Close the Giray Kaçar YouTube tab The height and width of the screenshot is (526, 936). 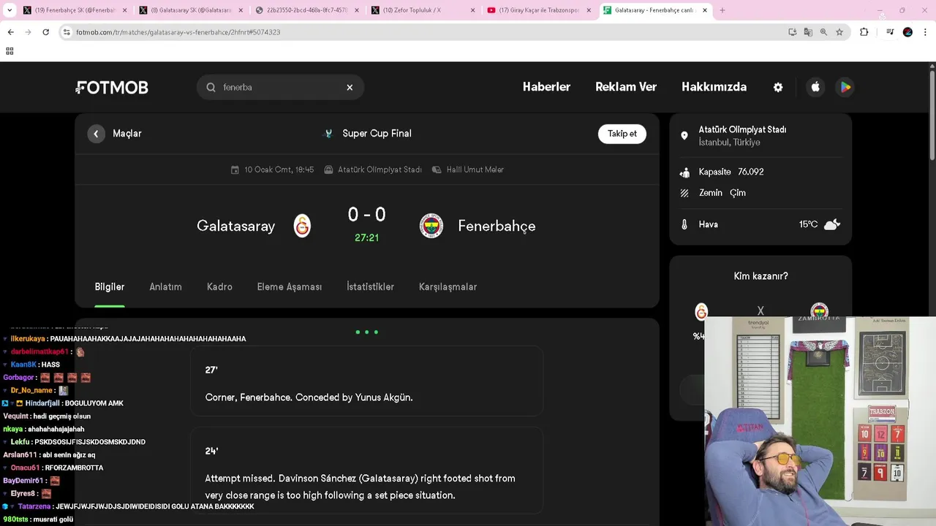[589, 10]
